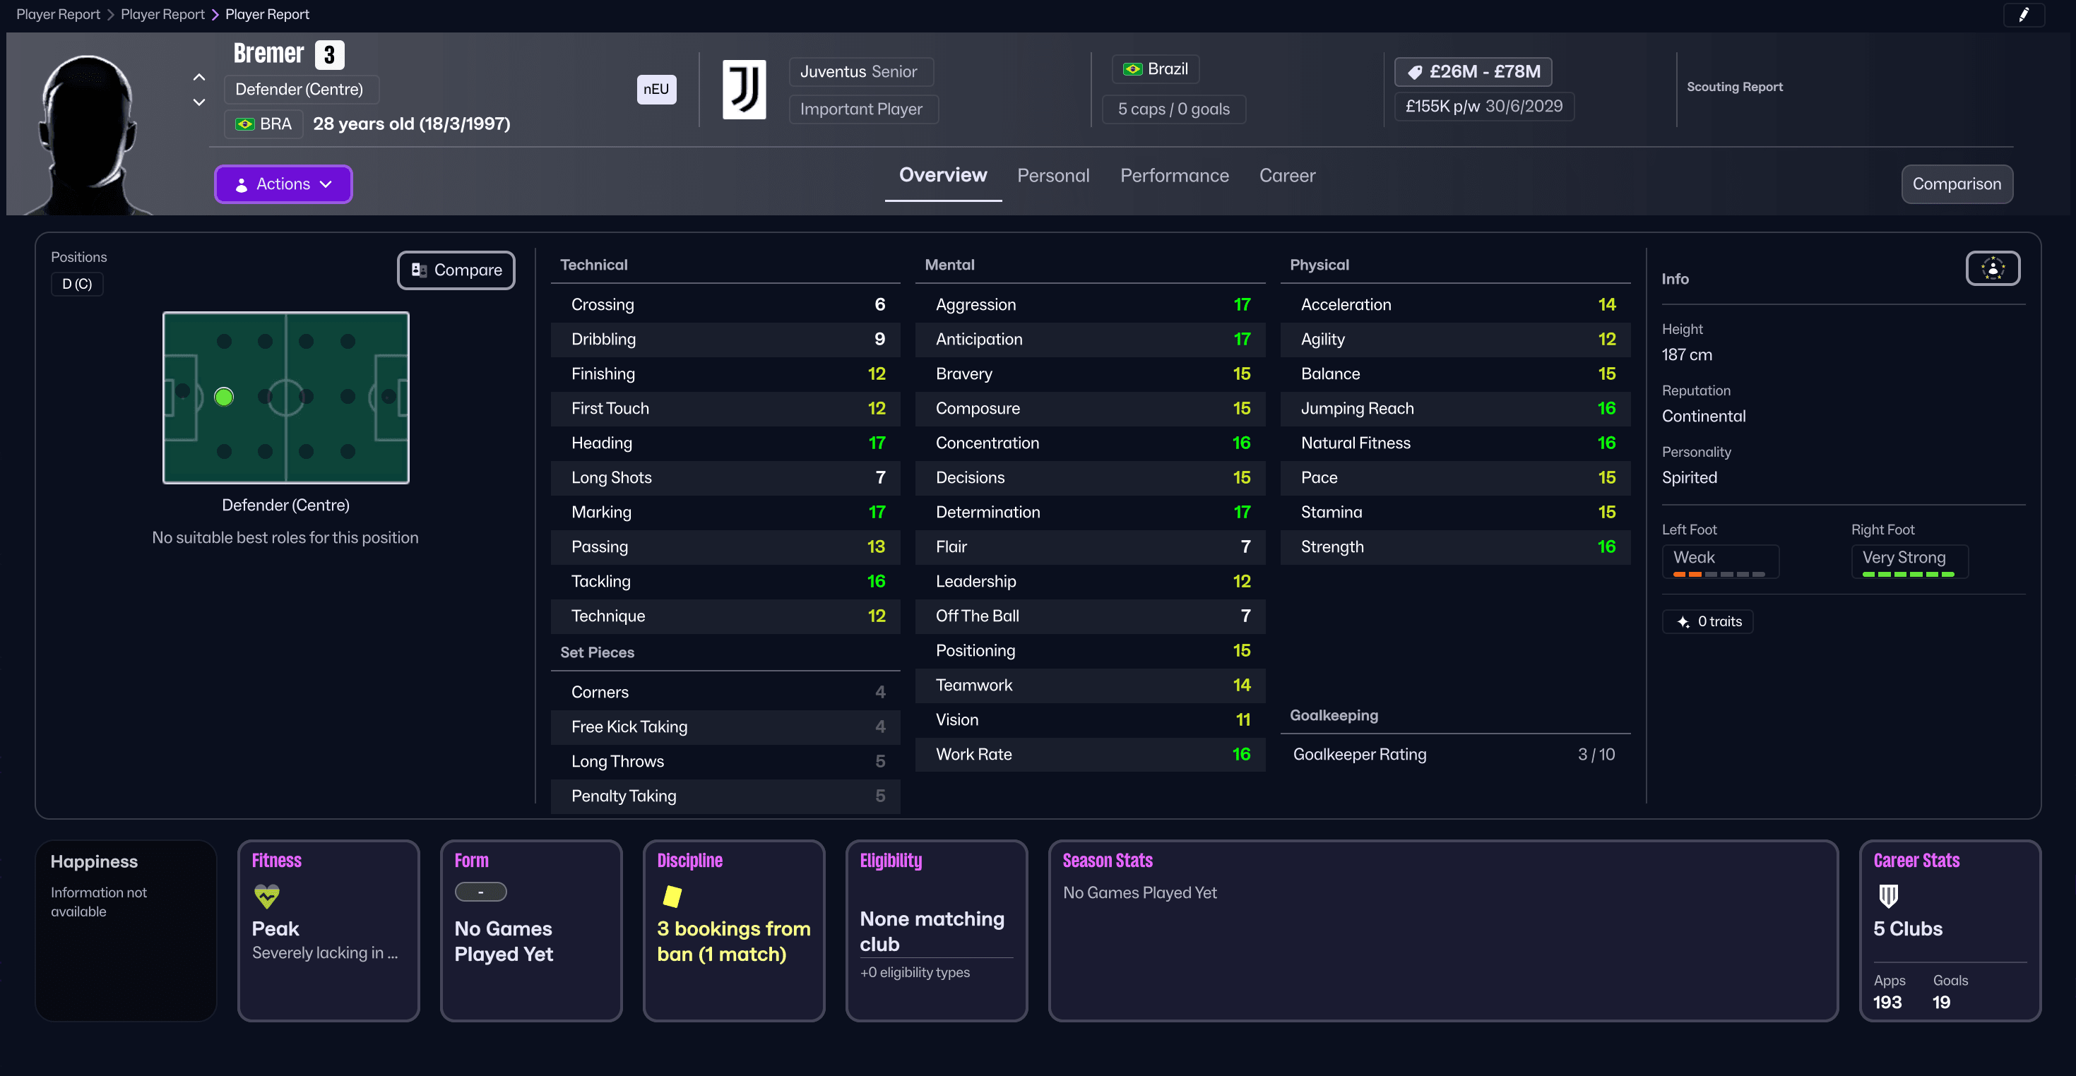2076x1076 pixels.
Task: Toggle the D (C) position chip
Action: pos(78,285)
